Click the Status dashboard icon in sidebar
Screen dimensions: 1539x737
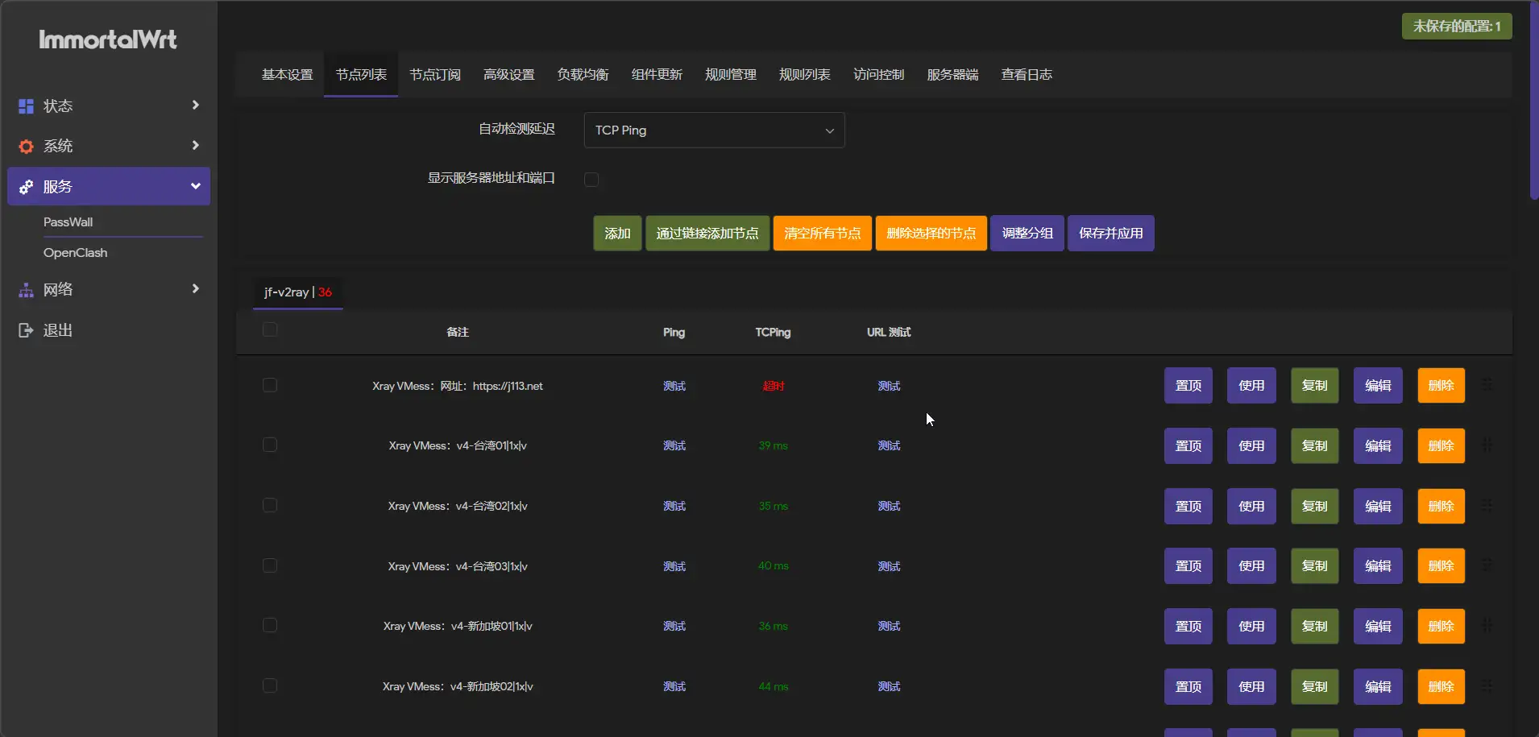click(x=26, y=106)
